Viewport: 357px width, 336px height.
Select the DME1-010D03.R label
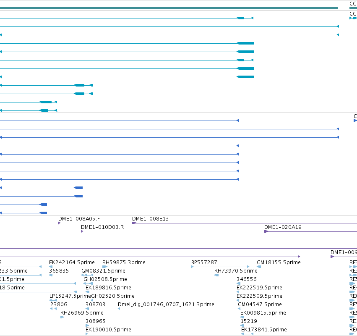(102, 227)
